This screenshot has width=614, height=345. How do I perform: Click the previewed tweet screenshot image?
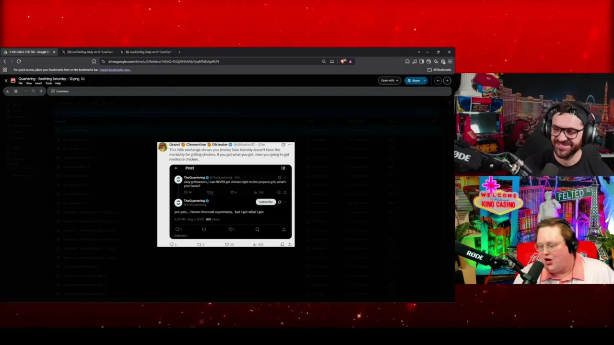pyautogui.click(x=226, y=194)
